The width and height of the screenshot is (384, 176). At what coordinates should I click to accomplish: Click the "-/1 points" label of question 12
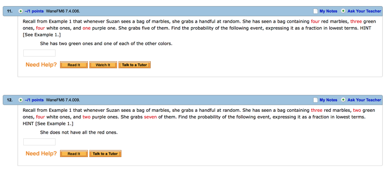[x=34, y=100]
